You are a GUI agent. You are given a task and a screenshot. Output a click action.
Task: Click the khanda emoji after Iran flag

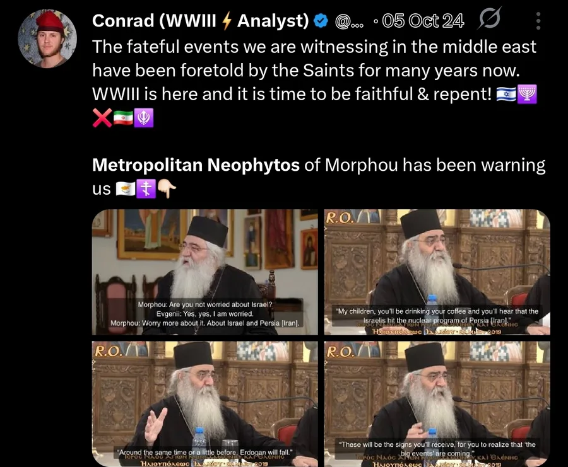tap(144, 118)
